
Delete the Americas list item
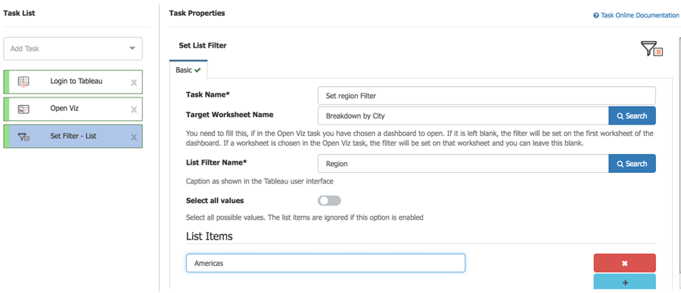pyautogui.click(x=624, y=263)
